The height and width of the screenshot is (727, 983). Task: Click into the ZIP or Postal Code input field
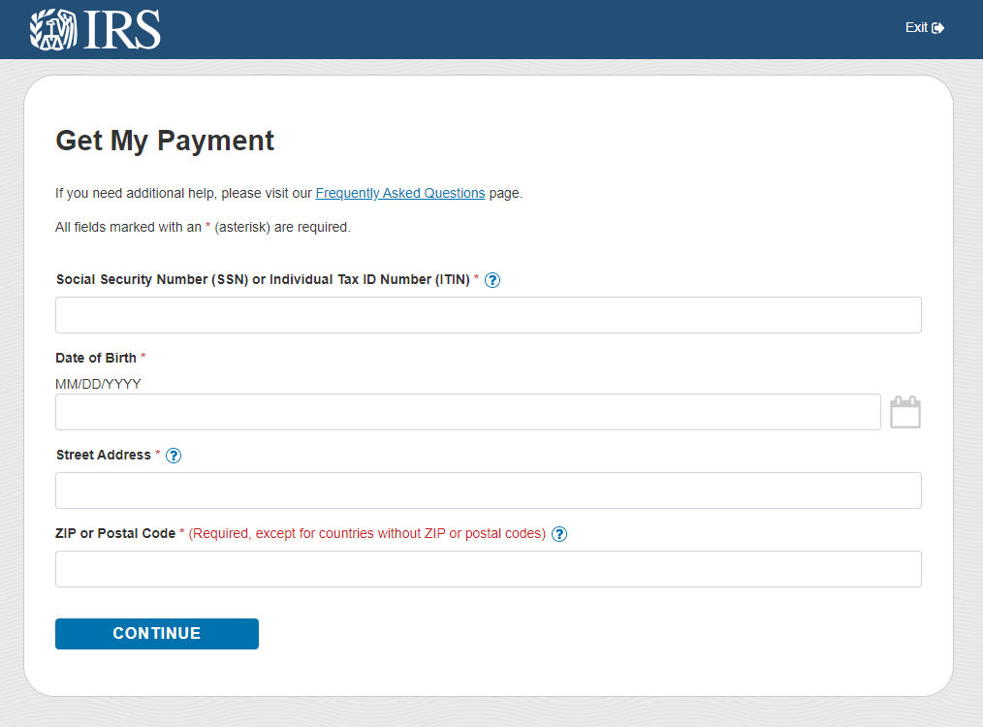tap(489, 569)
